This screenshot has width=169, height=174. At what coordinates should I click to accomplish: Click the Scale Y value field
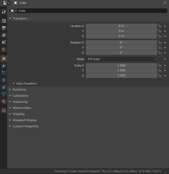click(122, 71)
